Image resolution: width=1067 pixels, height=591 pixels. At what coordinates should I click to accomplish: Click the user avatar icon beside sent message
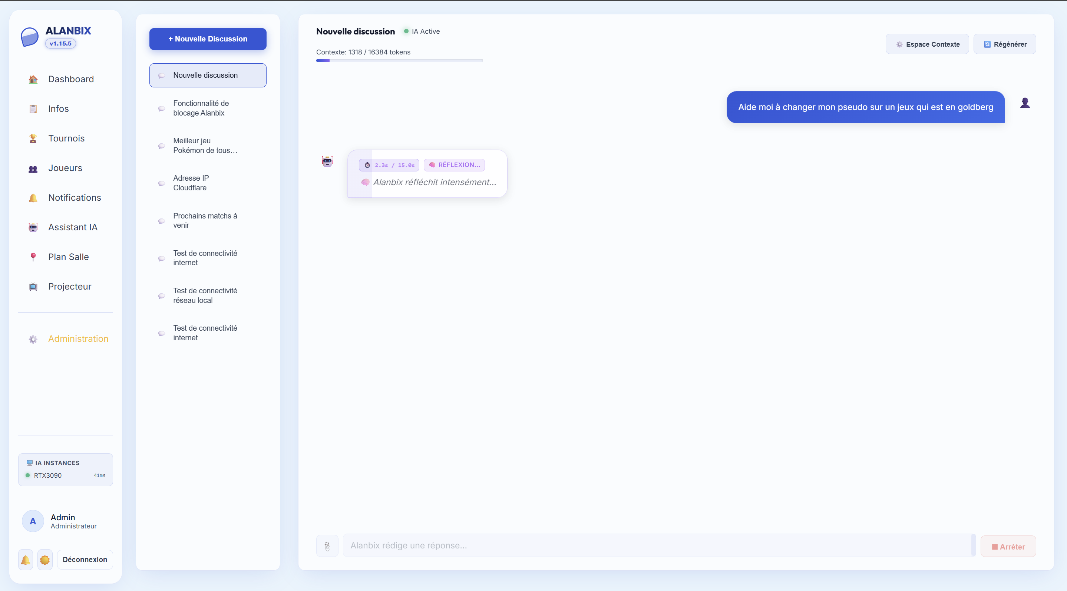click(1025, 103)
